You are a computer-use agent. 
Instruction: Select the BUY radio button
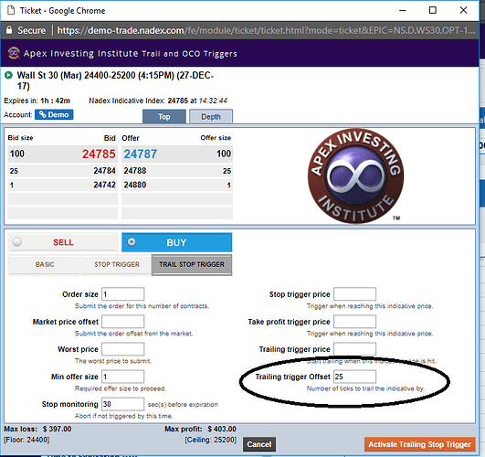132,242
